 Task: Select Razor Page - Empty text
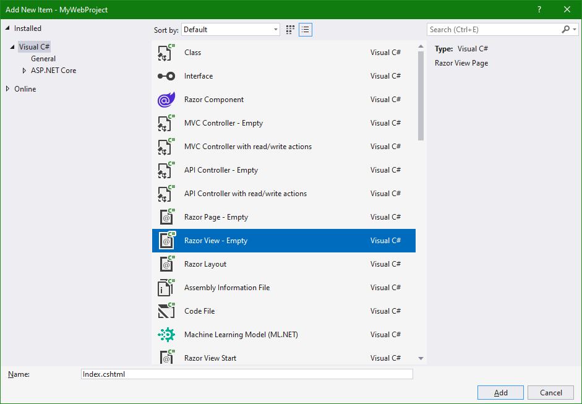216,217
